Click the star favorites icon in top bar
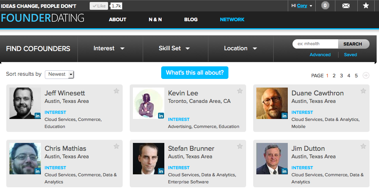379x192 pixels. [x=366, y=5]
